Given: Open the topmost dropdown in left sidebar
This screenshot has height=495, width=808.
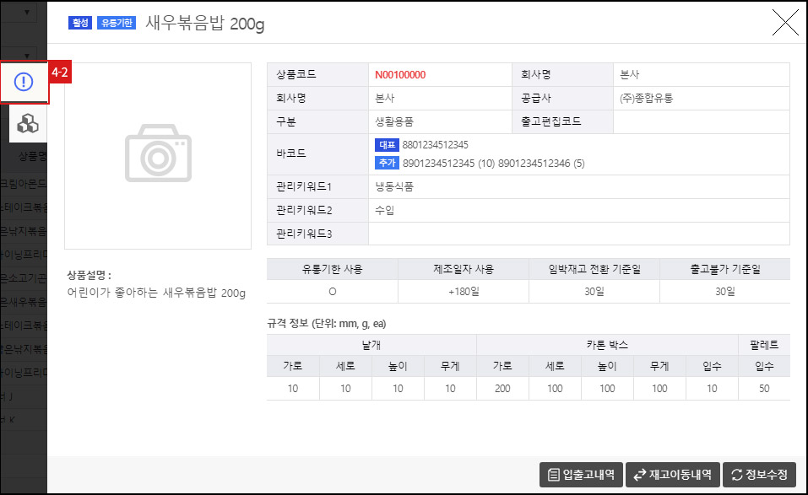Looking at the screenshot, I should pos(27,12).
